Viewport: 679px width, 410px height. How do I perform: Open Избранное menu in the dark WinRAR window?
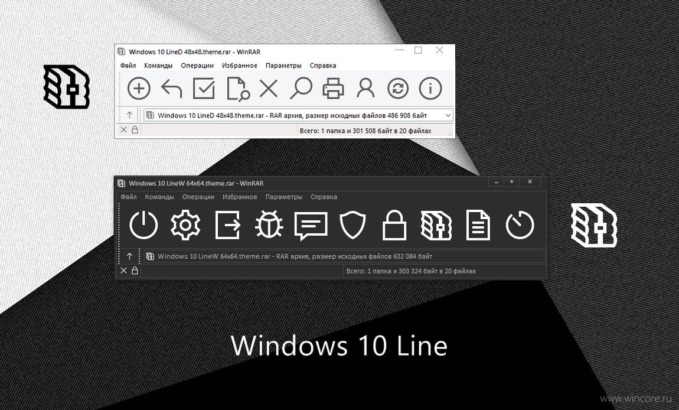(x=240, y=197)
